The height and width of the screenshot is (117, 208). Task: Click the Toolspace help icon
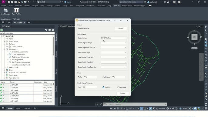(x=53, y=30)
